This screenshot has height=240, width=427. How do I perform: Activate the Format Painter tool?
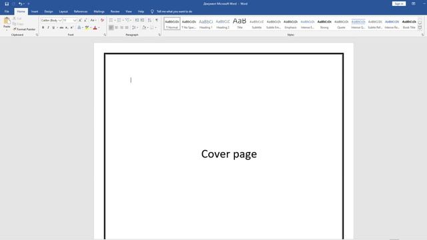(x=24, y=29)
